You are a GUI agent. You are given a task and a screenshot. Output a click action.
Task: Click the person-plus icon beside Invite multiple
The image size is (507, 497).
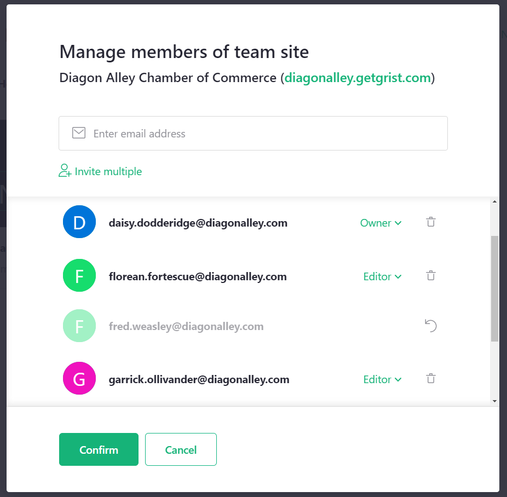[x=64, y=171]
